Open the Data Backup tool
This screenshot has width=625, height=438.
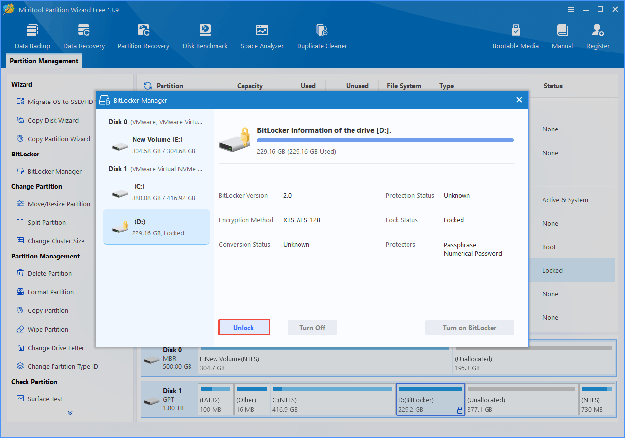coord(32,36)
